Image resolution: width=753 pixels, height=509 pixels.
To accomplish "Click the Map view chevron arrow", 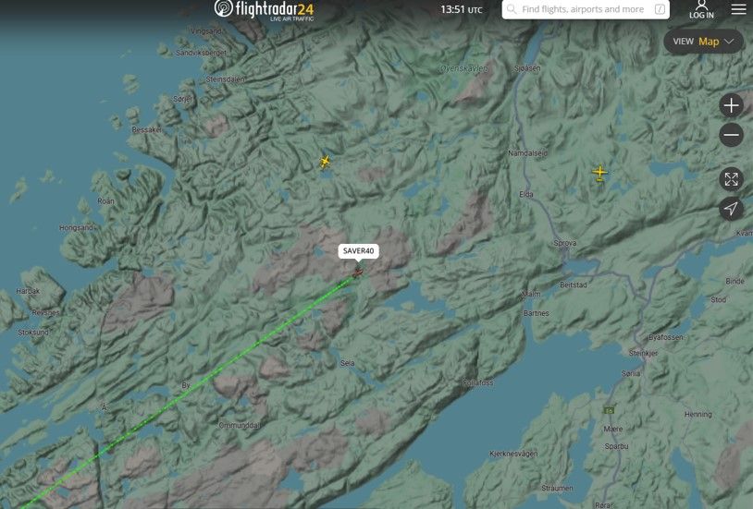I will pos(730,42).
